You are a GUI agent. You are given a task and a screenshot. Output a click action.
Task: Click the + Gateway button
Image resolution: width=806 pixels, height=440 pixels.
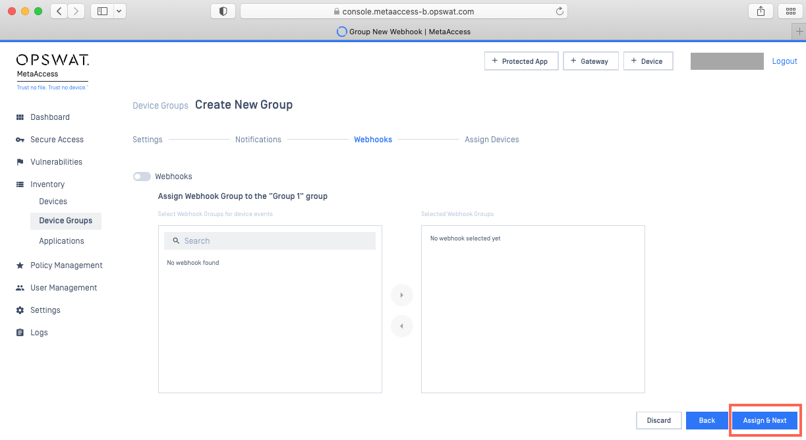tap(590, 61)
